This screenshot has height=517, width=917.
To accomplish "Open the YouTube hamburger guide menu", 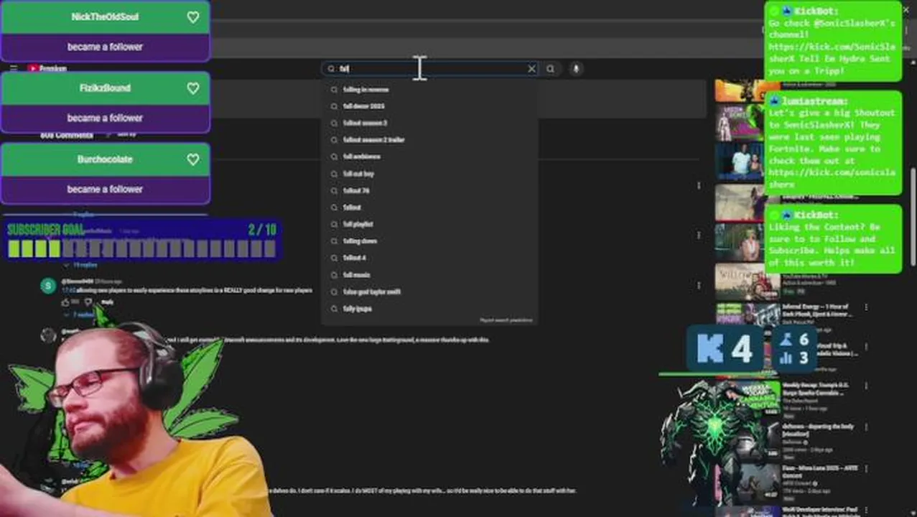I will (13, 68).
